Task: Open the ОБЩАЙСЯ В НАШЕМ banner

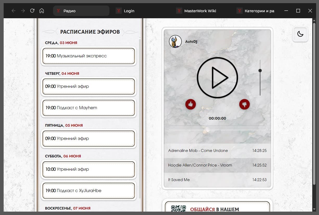Action: (217, 207)
